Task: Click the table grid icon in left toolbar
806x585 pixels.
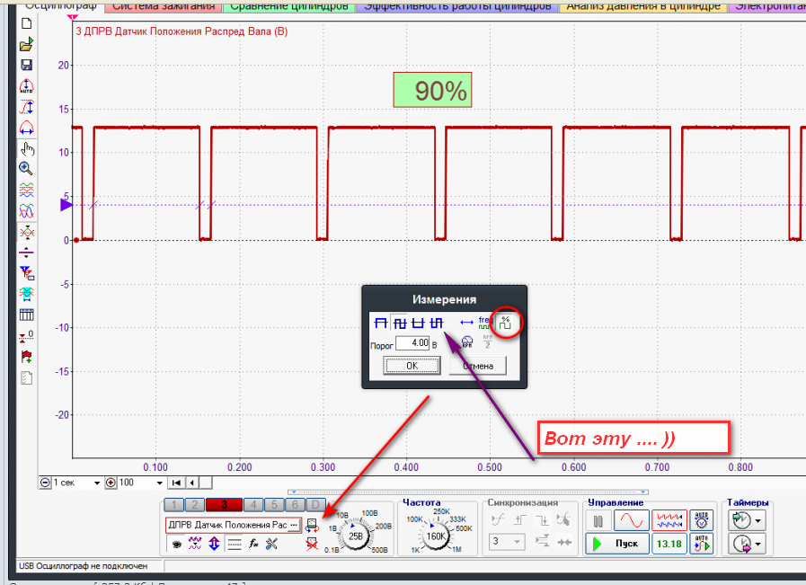Action: pos(27,315)
